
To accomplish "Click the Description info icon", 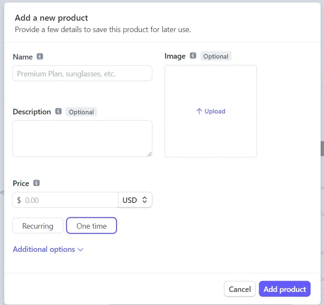I will point(58,111).
